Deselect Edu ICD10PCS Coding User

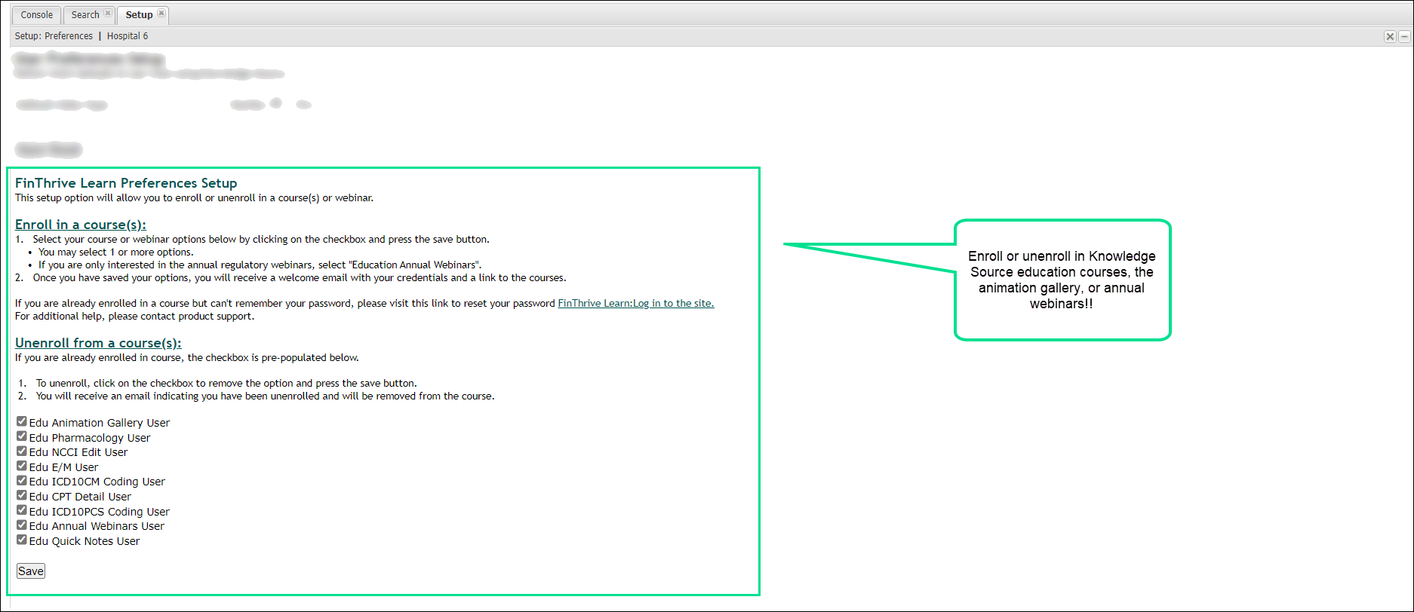coord(22,510)
